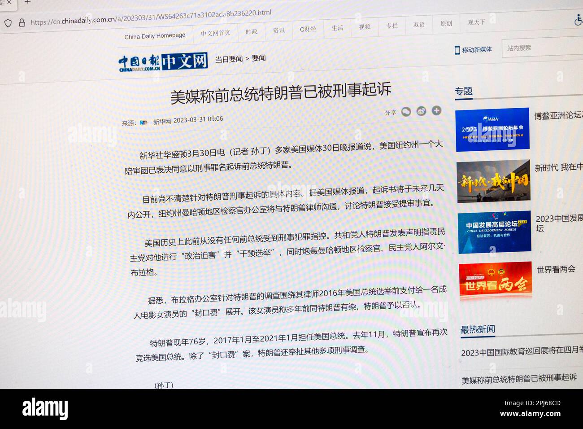Open the 新时代 我在中国 thumbnail
583x429 pixels.
[x=493, y=181]
